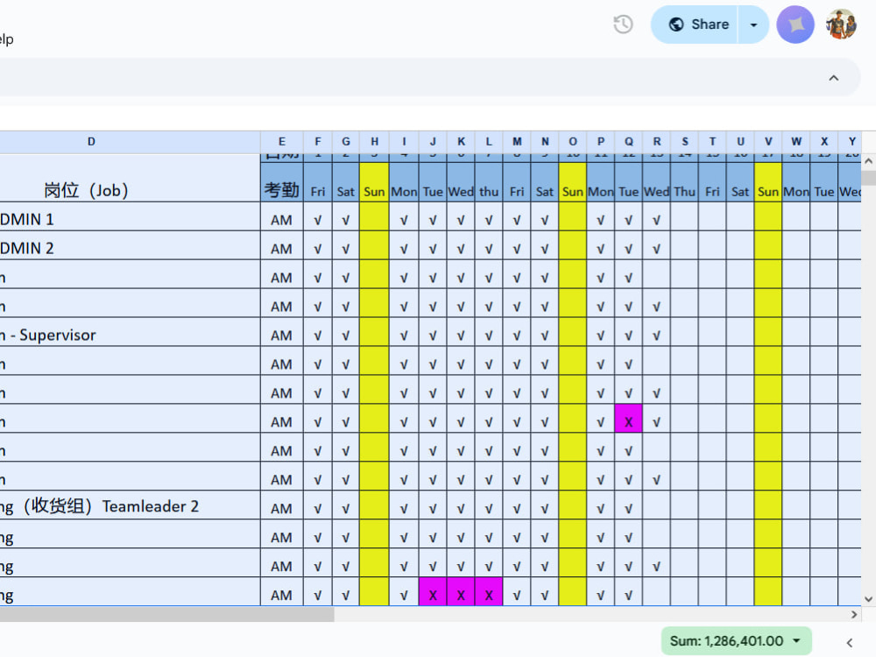Click the horizontal scrollbar thumb
Screen dimensions: 876x657
point(167,614)
